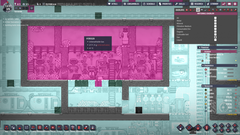Unpin Algae from the Resources list
The height and width of the screenshot is (135, 240).
(x=236, y=90)
